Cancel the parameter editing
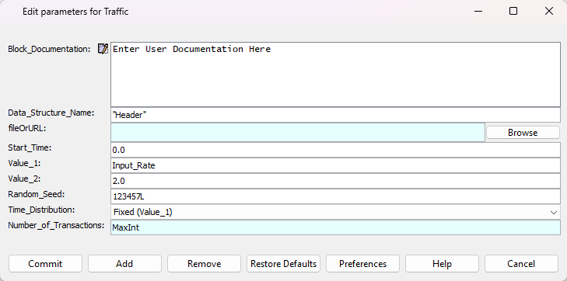The width and height of the screenshot is (567, 281). pos(521,264)
